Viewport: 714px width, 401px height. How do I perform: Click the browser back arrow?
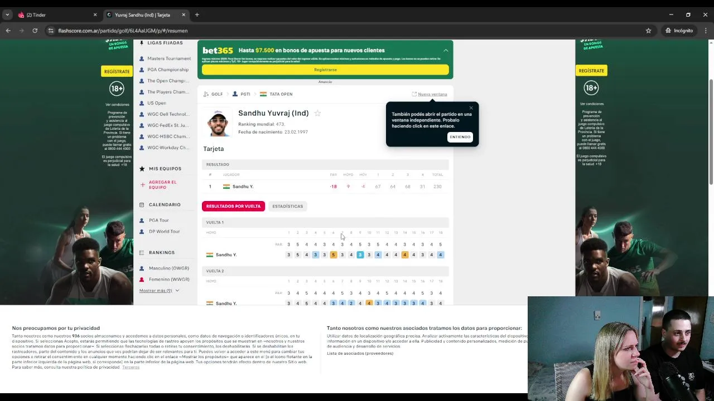click(8, 31)
